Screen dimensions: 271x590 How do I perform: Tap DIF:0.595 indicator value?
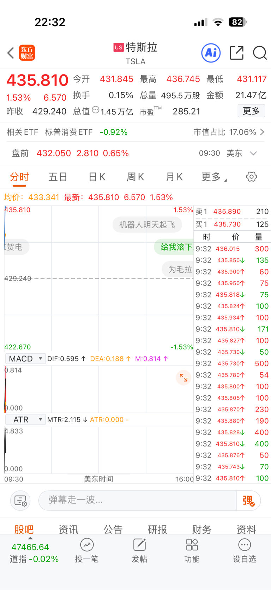pos(66,359)
